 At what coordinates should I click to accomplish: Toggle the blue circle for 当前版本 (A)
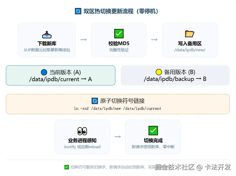(x=44, y=72)
